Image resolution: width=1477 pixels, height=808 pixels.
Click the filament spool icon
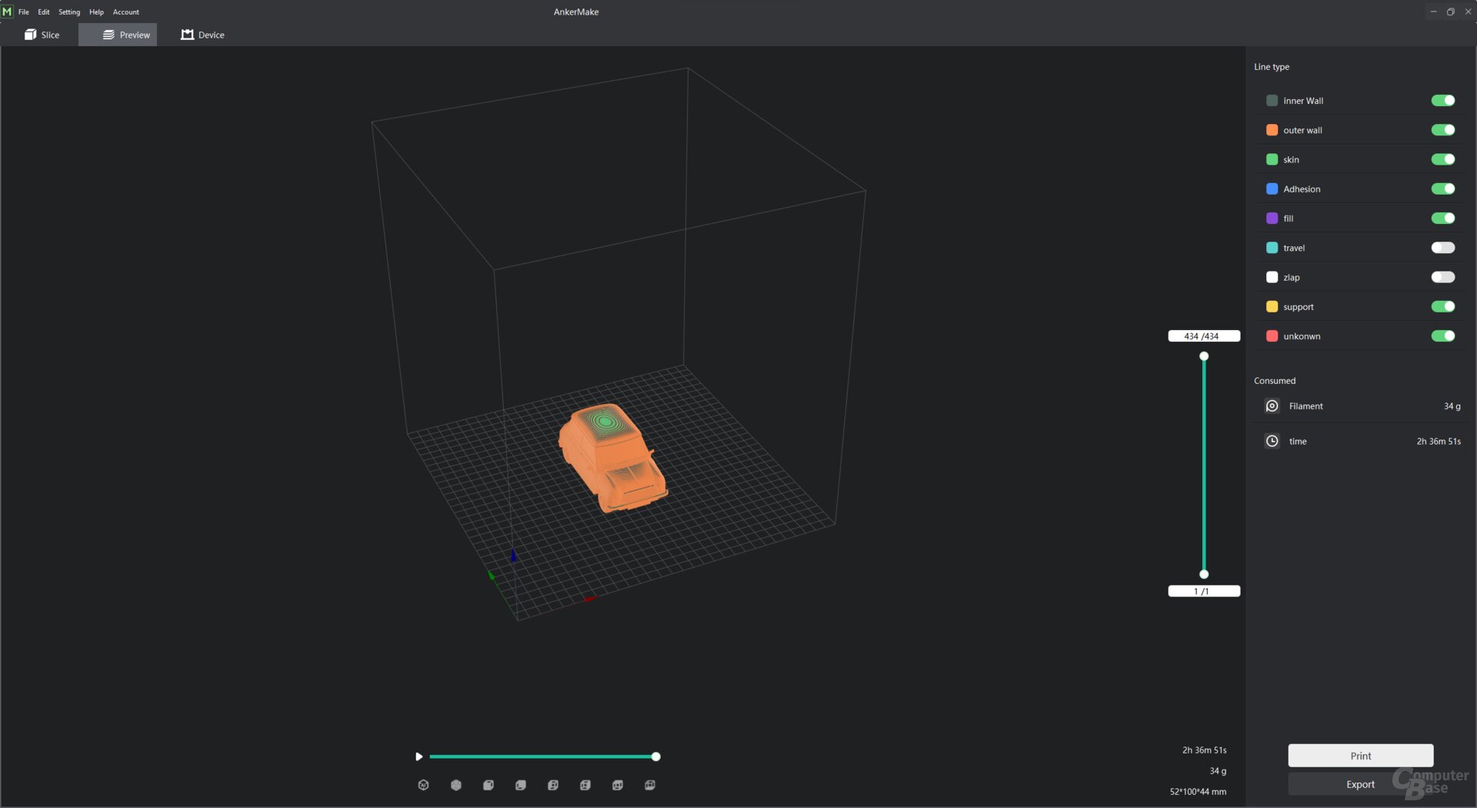(1272, 406)
